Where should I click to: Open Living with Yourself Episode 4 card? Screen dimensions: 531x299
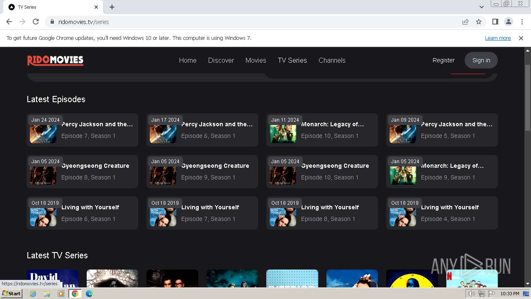pyautogui.click(x=442, y=213)
